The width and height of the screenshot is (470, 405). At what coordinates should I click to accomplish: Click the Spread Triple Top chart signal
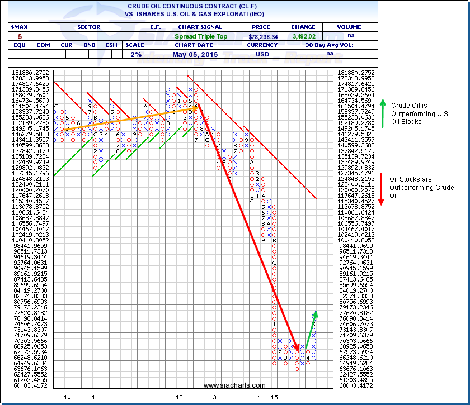[x=193, y=36]
